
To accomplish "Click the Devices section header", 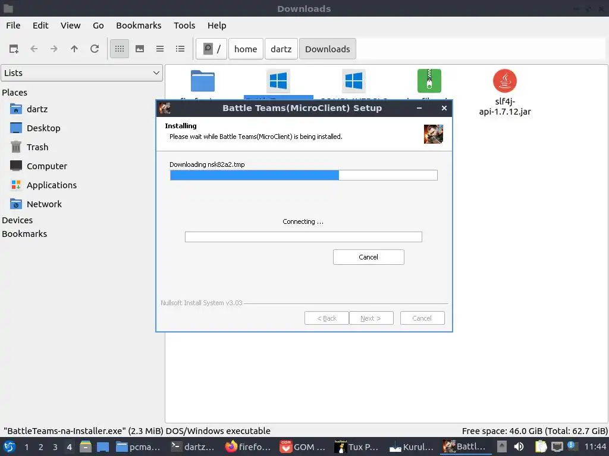I will (17, 220).
